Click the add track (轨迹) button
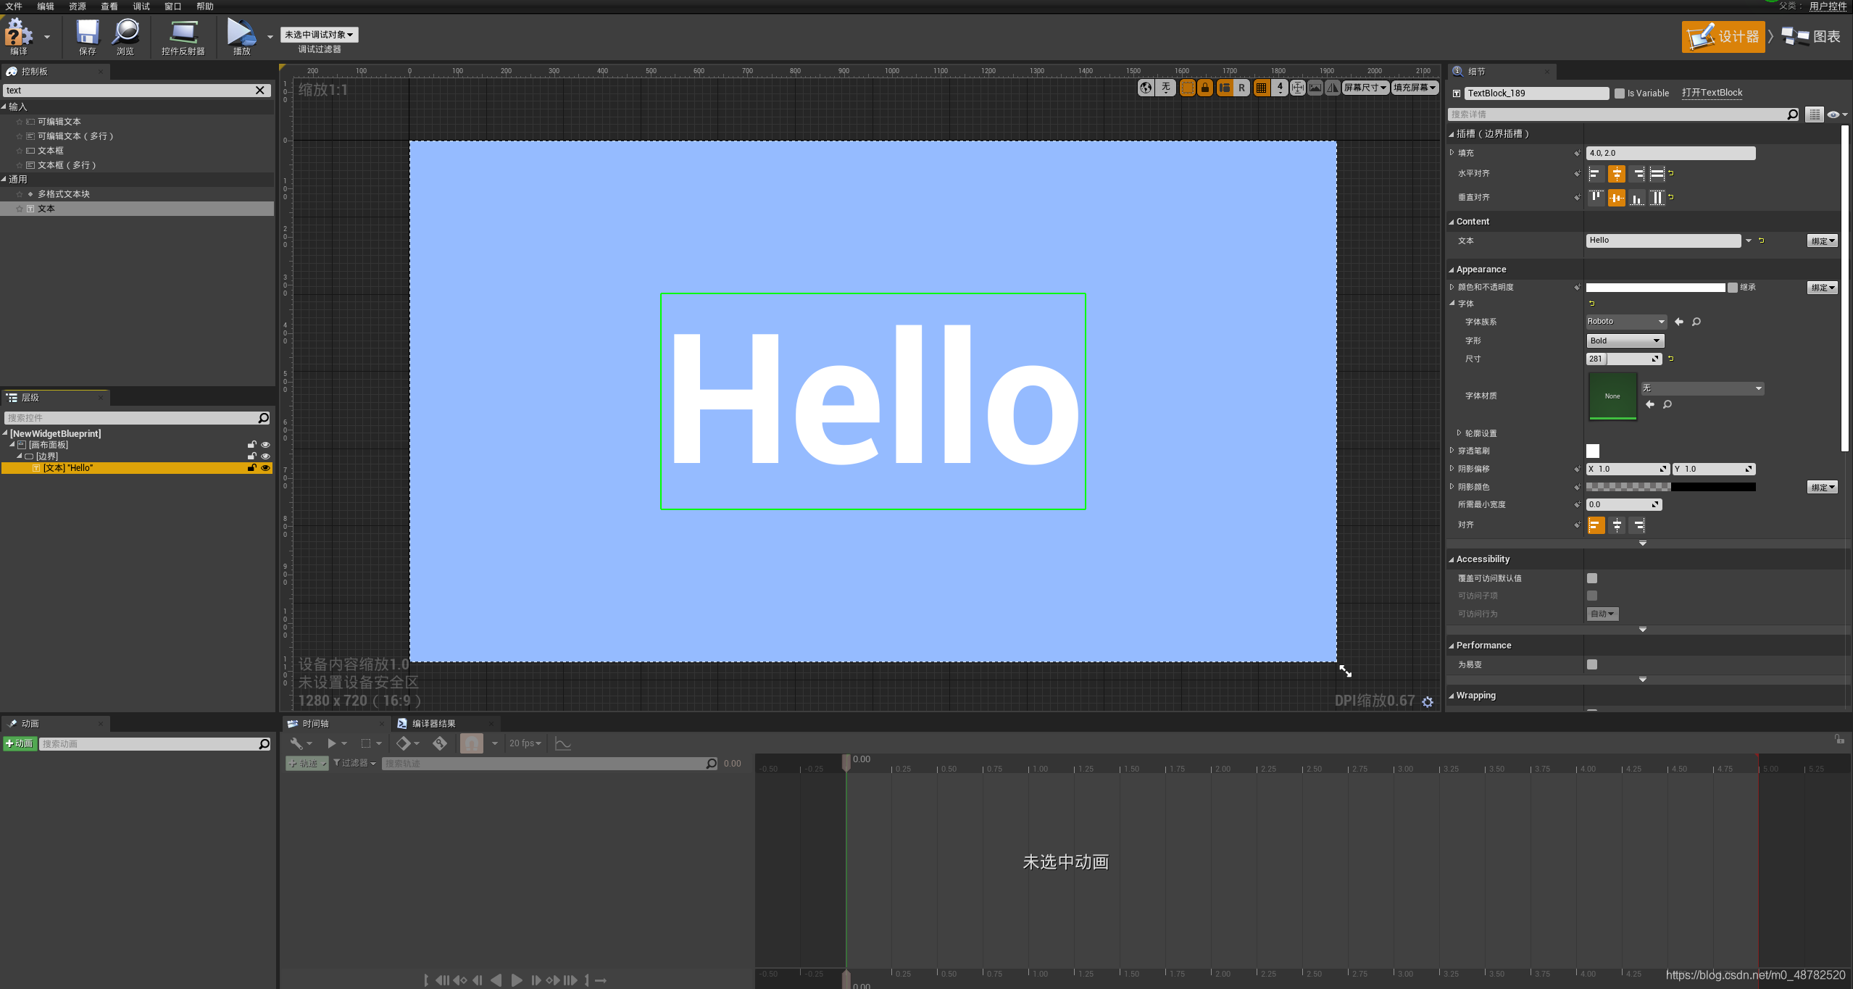The width and height of the screenshot is (1853, 989). point(307,764)
